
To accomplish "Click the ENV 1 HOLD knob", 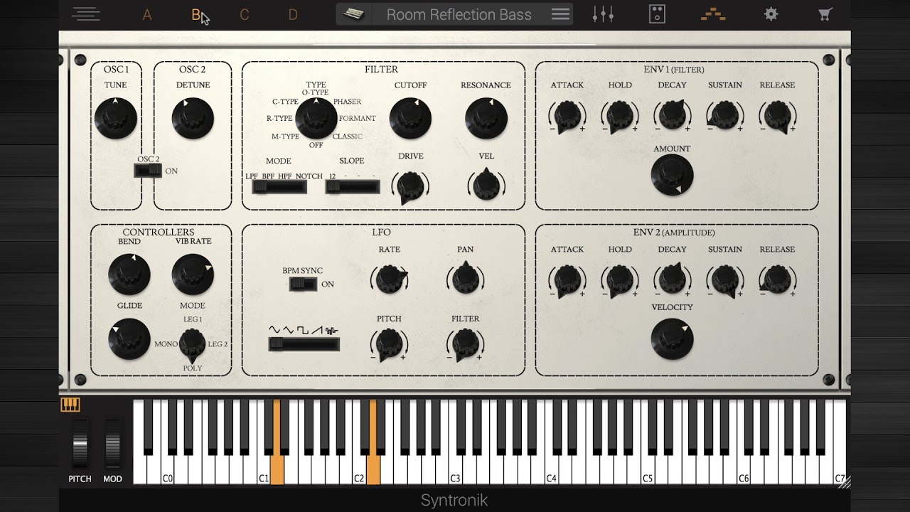I will pos(620,115).
